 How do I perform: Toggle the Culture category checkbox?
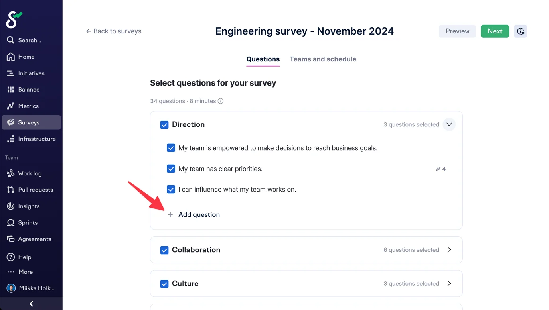pyautogui.click(x=164, y=284)
